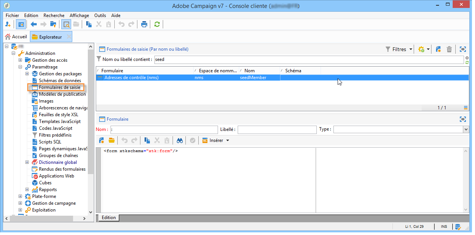This screenshot has height=235, width=475.
Task: Go back with the blue left arrow
Action: pyautogui.click(x=34, y=24)
